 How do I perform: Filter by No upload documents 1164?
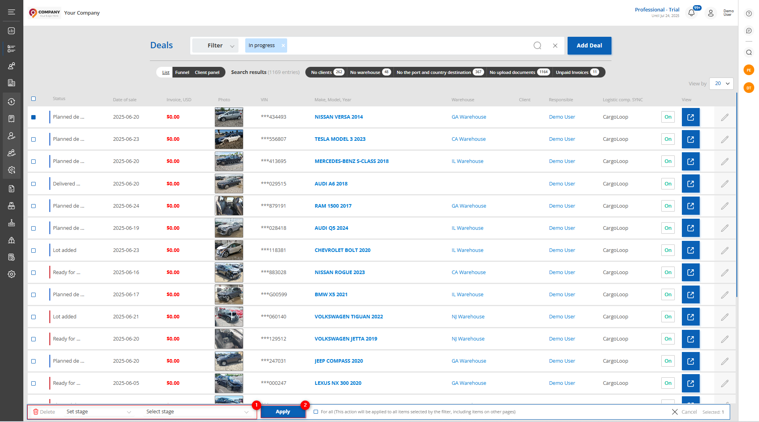pos(519,72)
